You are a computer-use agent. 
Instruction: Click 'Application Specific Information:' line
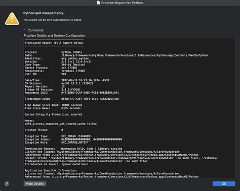[x=51, y=170]
